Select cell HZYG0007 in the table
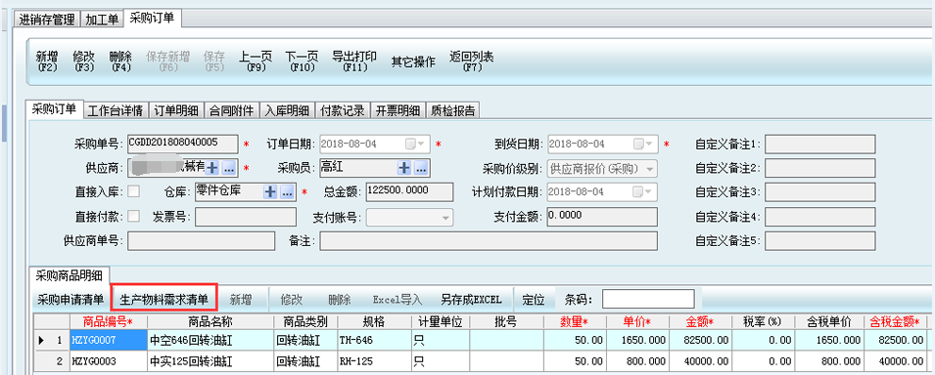The width and height of the screenshot is (935, 375). tap(109, 340)
